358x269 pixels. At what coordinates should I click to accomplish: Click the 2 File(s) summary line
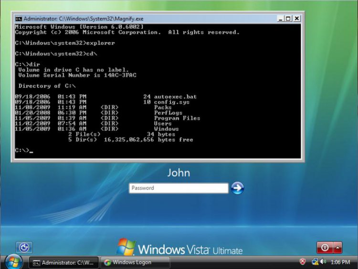122,134
